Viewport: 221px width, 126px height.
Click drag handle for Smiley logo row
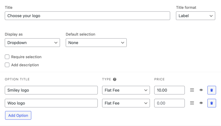click(192, 90)
